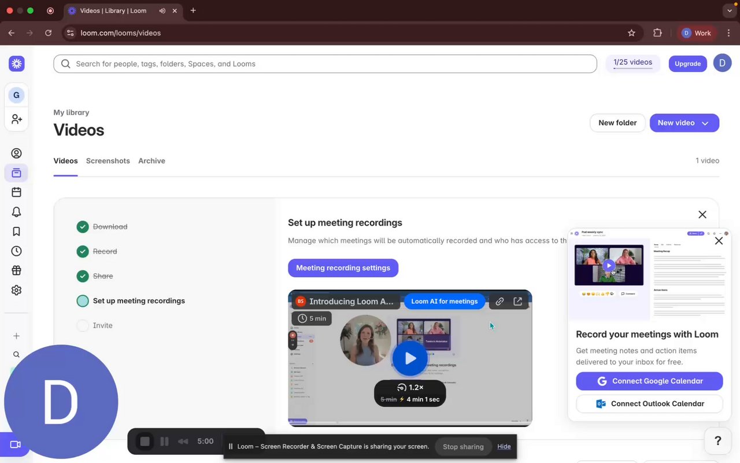This screenshot has width=740, height=463.
Task: Dismiss the onboarding checklist card
Action: 702,215
